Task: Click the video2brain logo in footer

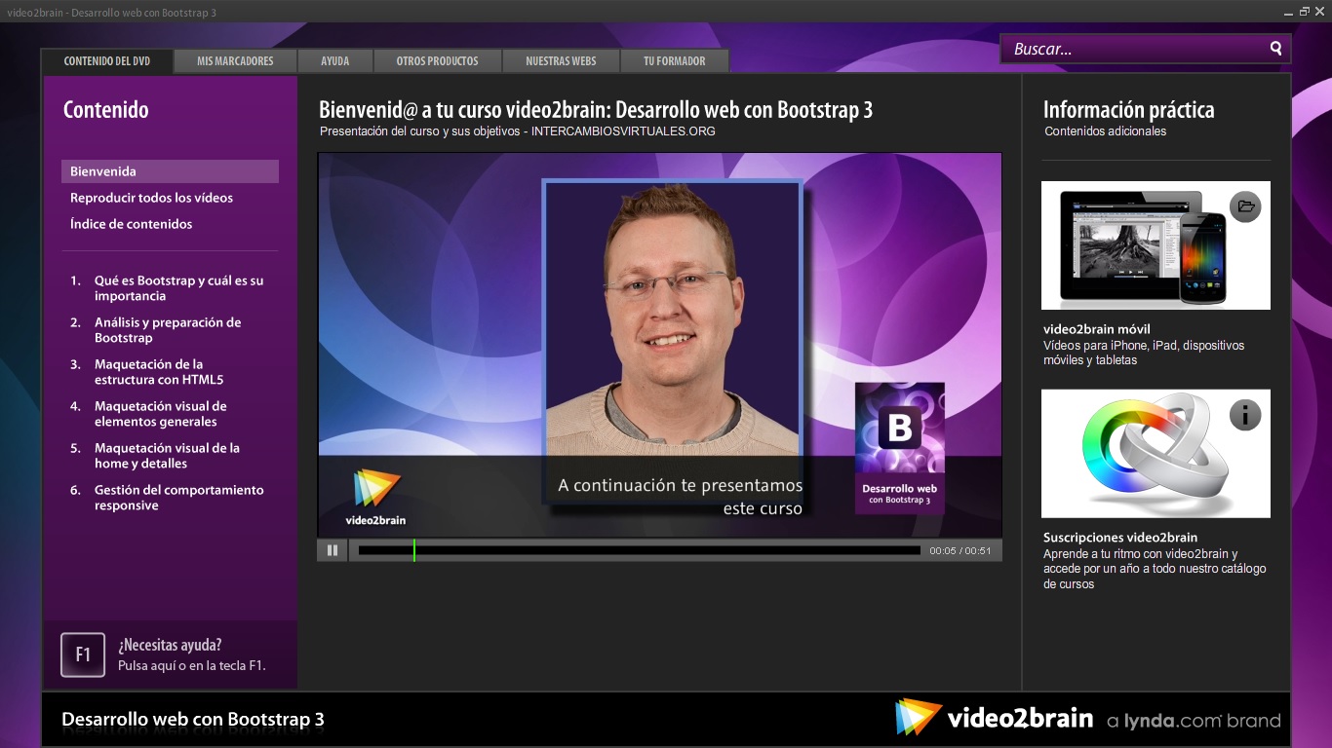Action: [995, 719]
